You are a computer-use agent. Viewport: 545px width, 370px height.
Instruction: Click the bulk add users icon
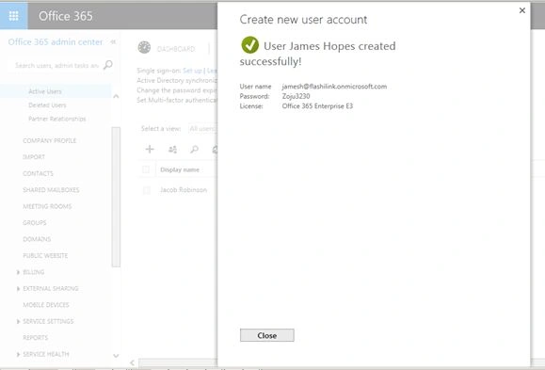click(172, 150)
